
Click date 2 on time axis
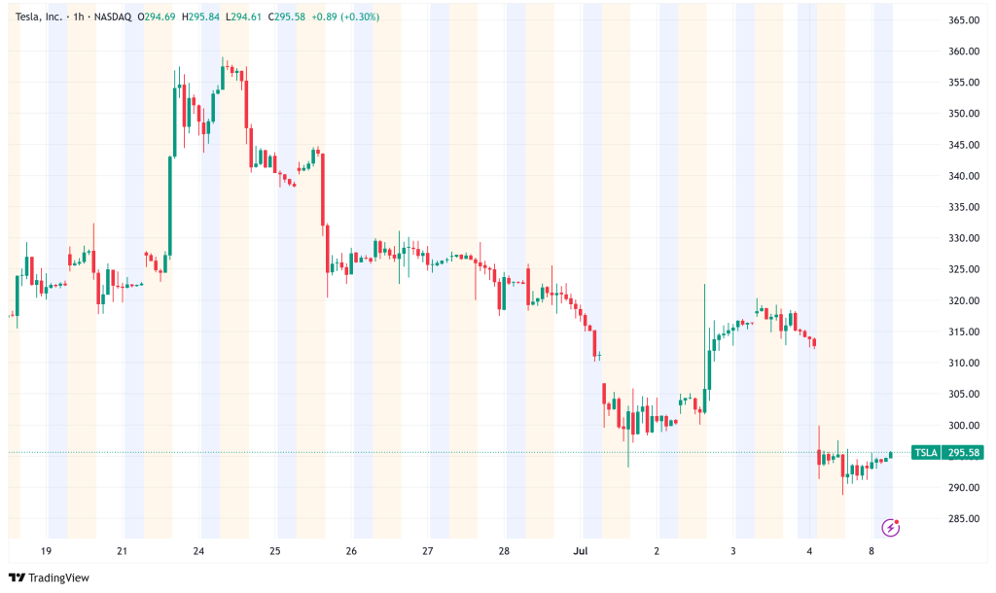(657, 551)
